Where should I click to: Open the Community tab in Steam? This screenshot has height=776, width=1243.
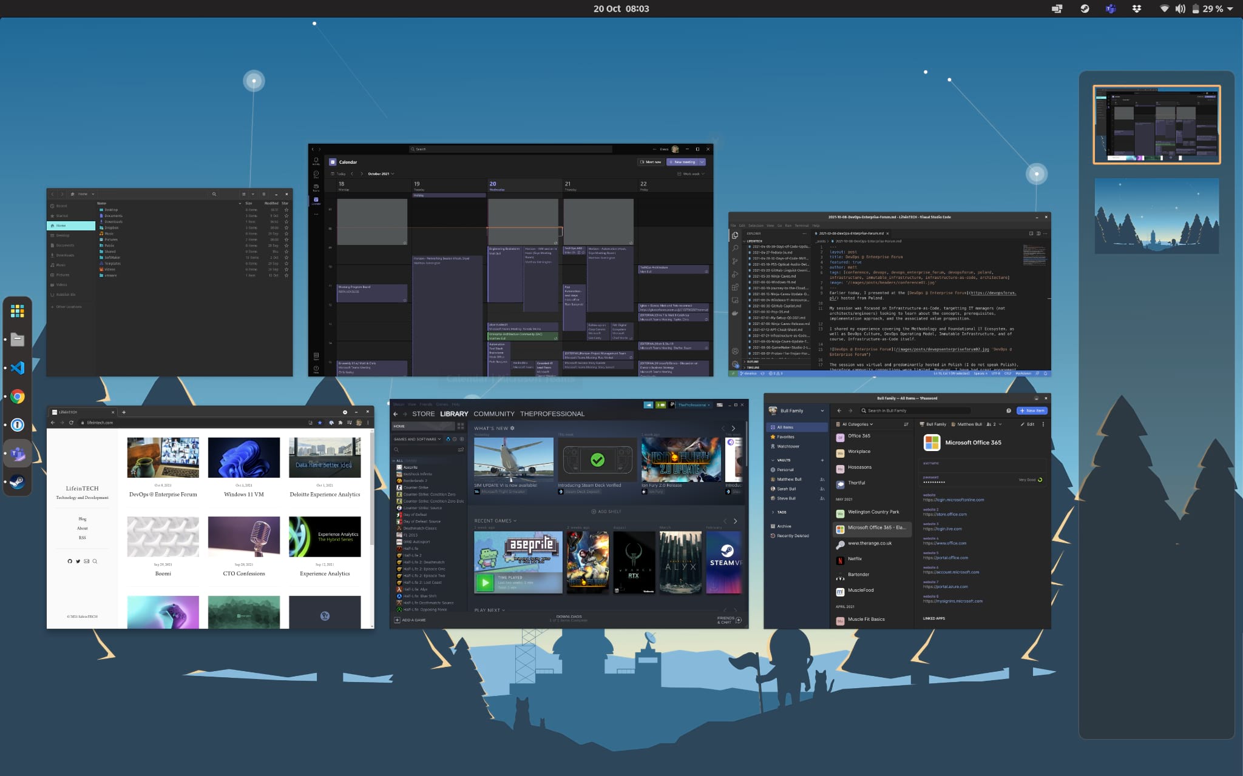point(493,414)
